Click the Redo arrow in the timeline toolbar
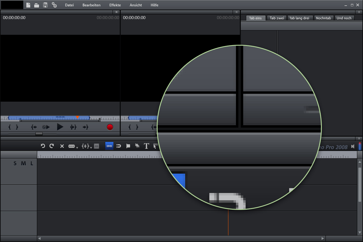The width and height of the screenshot is (363, 242). pyautogui.click(x=52, y=146)
